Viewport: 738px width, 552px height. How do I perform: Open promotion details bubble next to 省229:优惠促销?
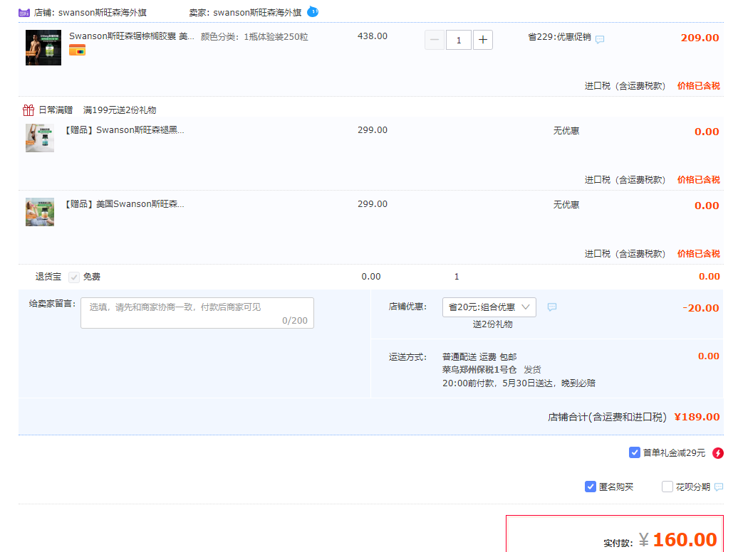600,40
